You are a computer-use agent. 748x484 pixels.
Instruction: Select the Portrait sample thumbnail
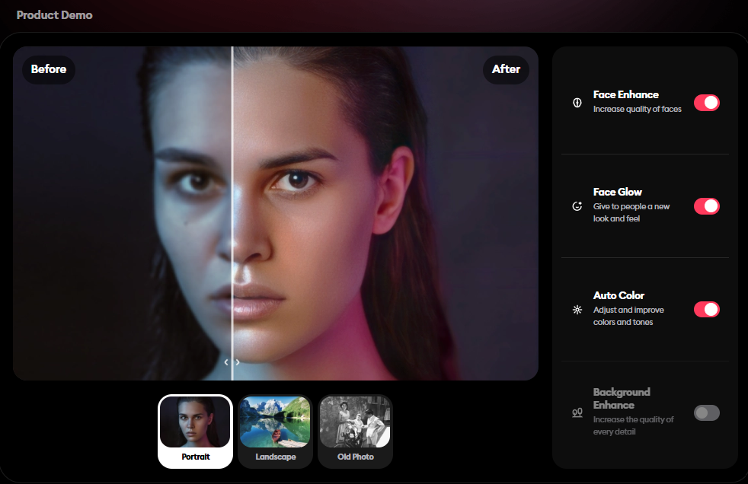tap(195, 431)
